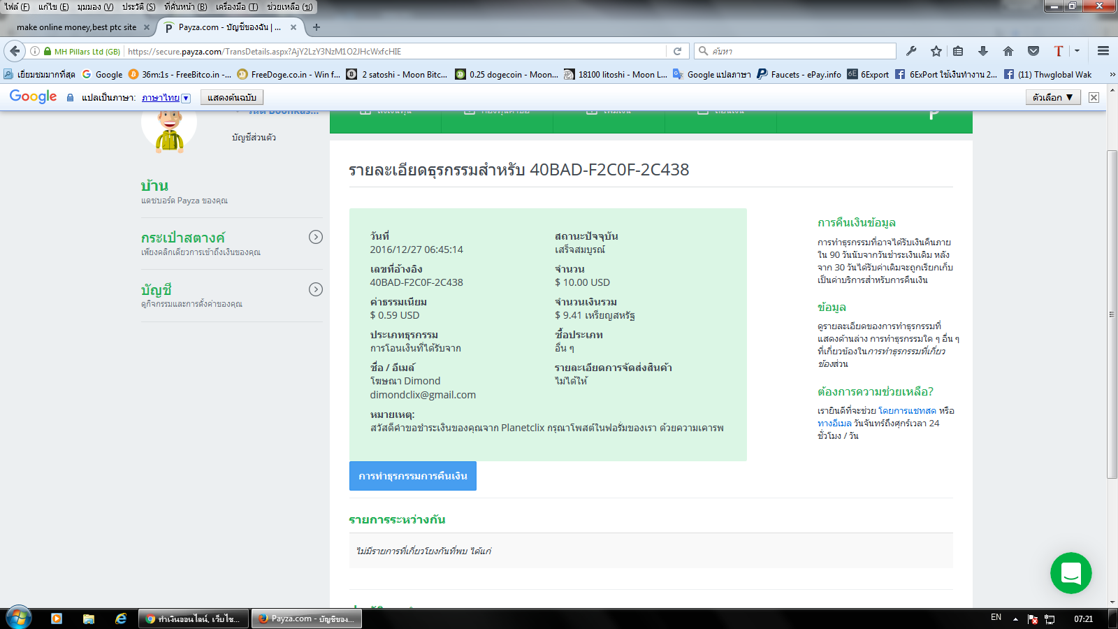Focus the URL address bar
The image size is (1118, 629).
[395, 51]
